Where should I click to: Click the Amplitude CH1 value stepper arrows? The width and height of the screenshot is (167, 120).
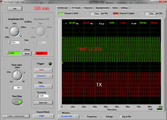pyautogui.click(x=9, y=42)
